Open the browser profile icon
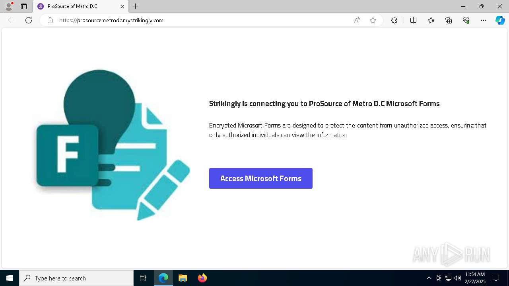Image resolution: width=509 pixels, height=286 pixels. click(9, 6)
